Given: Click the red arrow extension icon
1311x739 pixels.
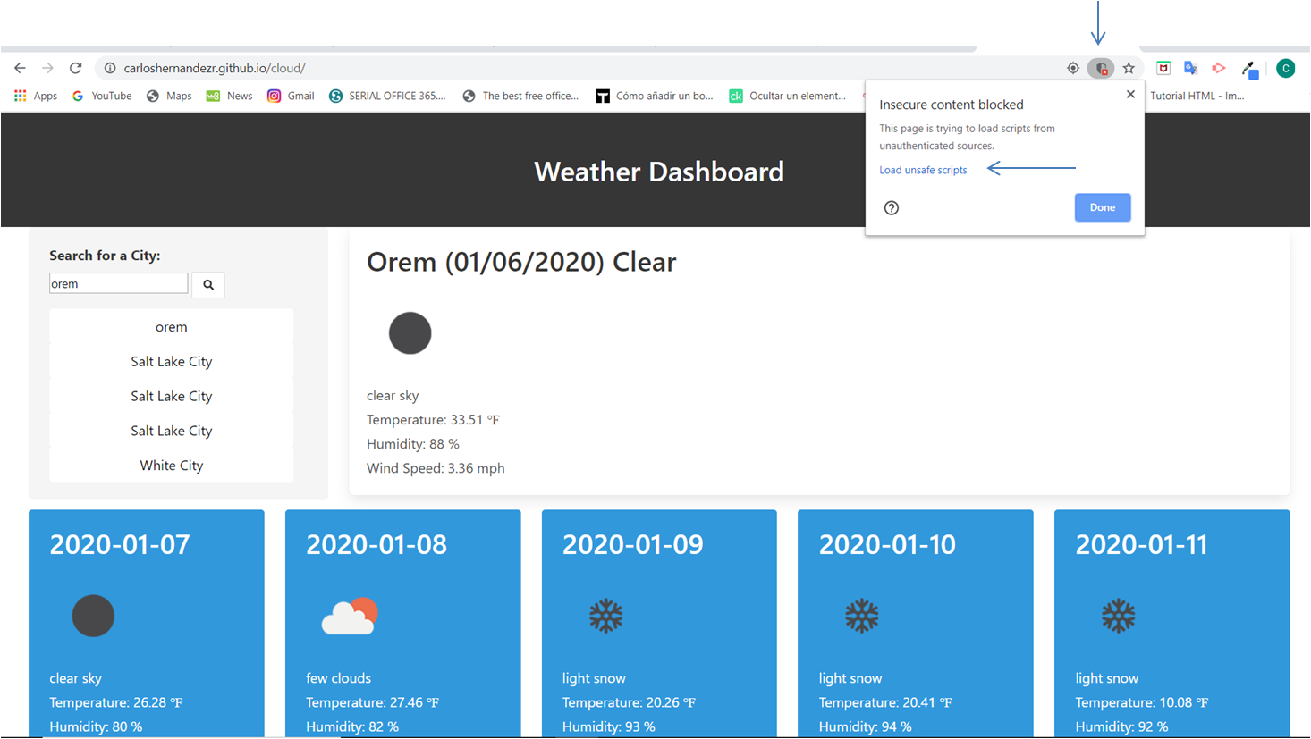Looking at the screenshot, I should click(1219, 68).
